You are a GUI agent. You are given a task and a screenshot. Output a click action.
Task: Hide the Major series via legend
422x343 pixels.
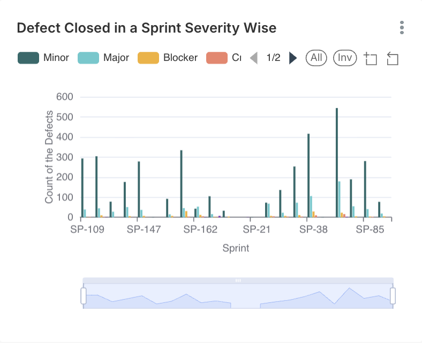pyautogui.click(x=104, y=58)
